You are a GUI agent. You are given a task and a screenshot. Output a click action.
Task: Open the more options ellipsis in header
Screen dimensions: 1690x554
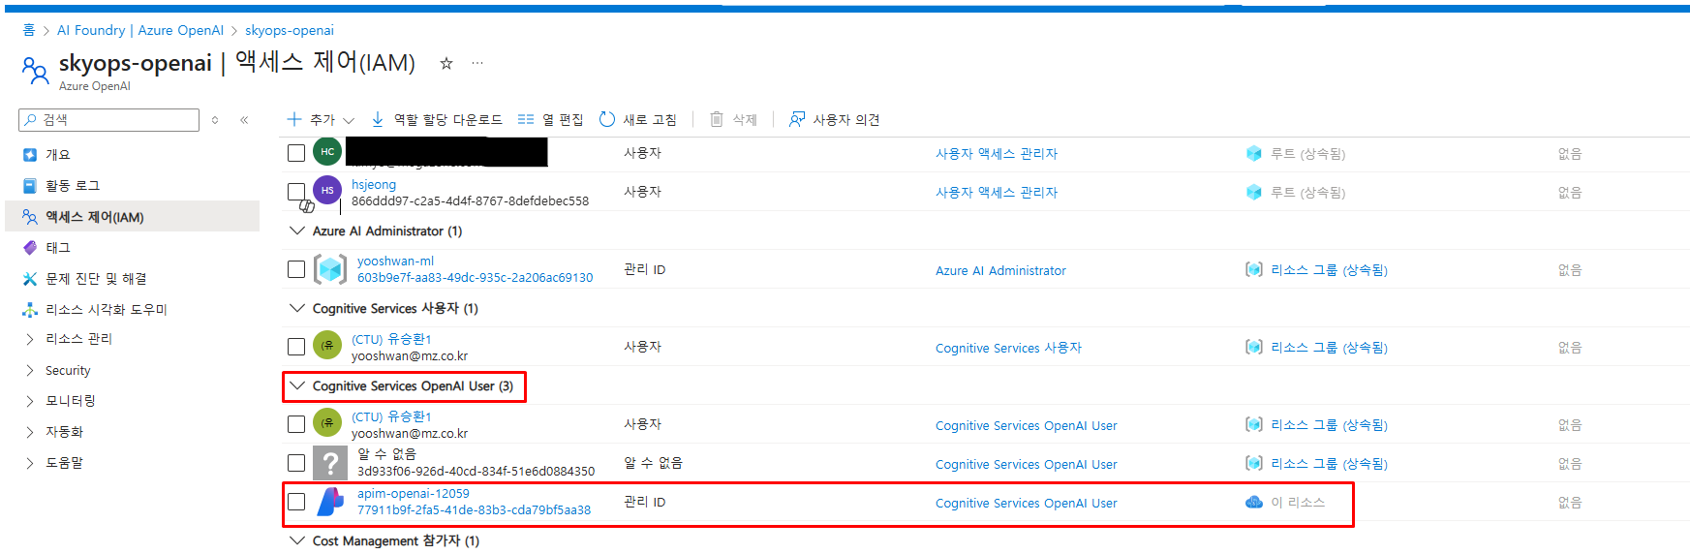pyautogui.click(x=477, y=63)
